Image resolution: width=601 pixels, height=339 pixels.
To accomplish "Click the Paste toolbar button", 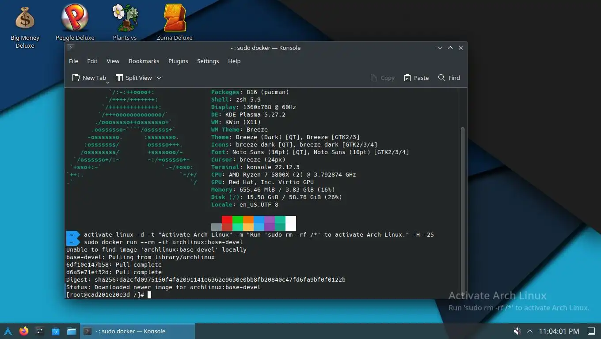I will pos(416,78).
